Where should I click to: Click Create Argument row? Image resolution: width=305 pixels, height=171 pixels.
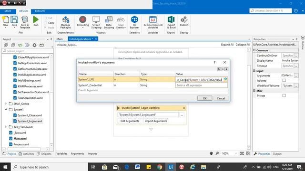coord(152,90)
